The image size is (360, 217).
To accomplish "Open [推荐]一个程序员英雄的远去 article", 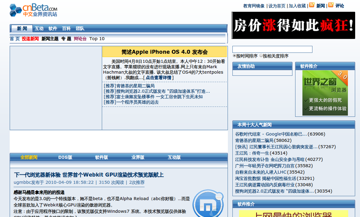I will tap(131, 102).
